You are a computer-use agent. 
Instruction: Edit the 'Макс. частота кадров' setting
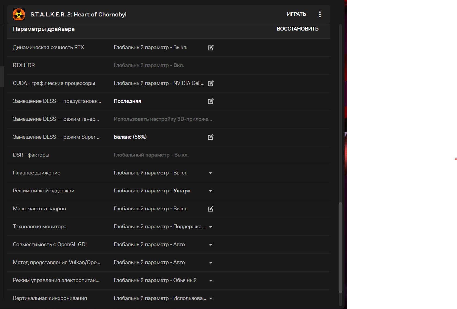tap(210, 209)
